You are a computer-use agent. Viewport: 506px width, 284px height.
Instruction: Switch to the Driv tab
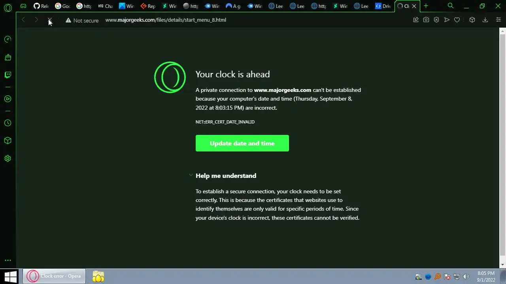coord(383,6)
